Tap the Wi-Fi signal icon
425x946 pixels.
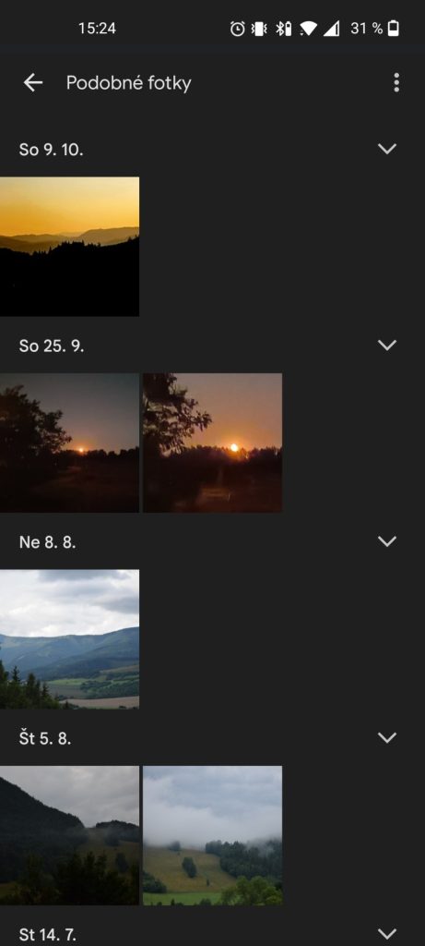click(308, 29)
